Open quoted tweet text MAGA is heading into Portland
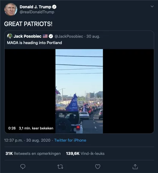Screen dimensions: 158x173 coord(34,43)
